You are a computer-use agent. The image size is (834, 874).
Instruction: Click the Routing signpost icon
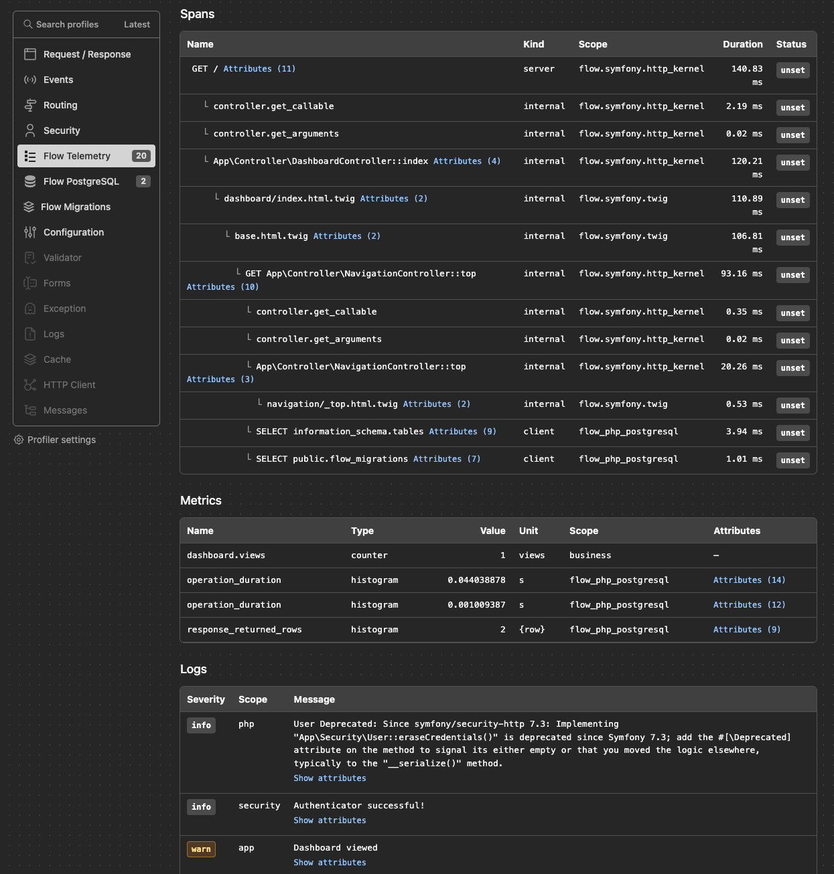(x=30, y=105)
